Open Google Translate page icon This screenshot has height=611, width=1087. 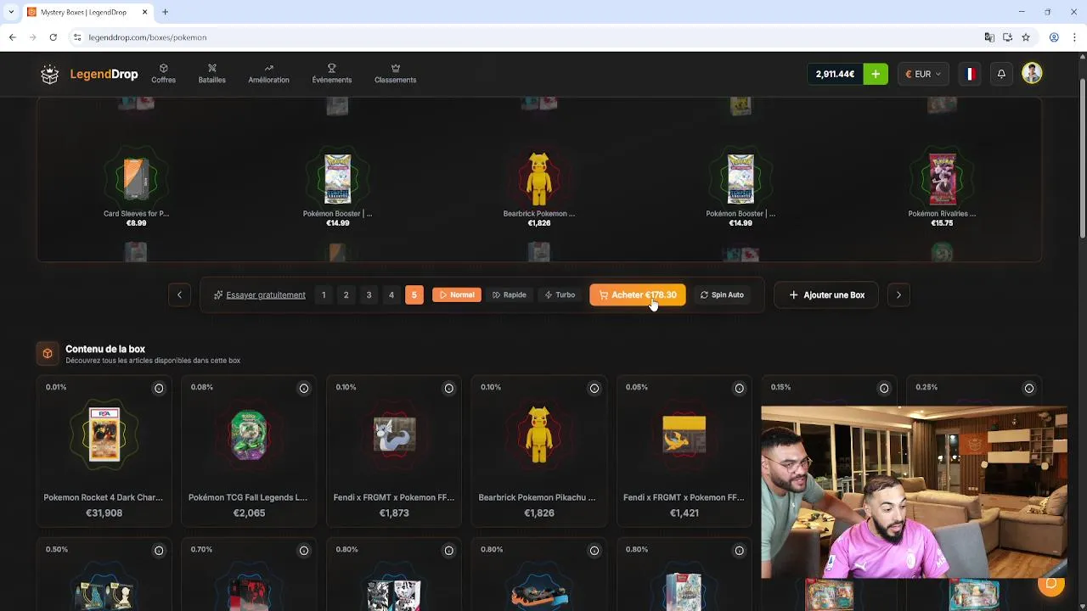tap(989, 37)
